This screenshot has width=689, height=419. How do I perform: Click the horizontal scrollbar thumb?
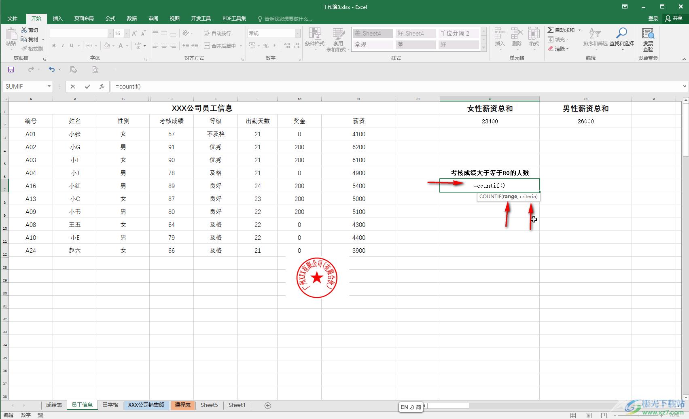(x=448, y=406)
